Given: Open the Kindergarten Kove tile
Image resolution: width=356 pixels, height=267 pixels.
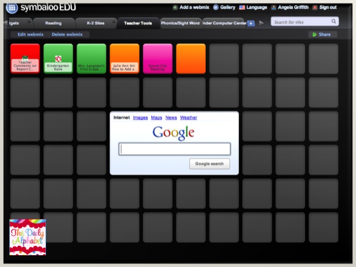Looking at the screenshot, I should [x=58, y=58].
